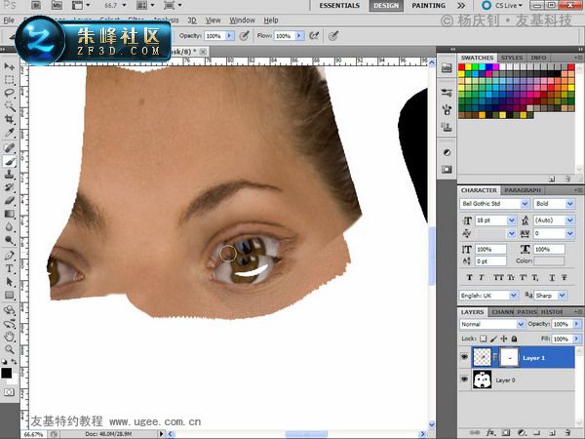
Task: Switch to the Paragraph tab
Action: point(523,190)
